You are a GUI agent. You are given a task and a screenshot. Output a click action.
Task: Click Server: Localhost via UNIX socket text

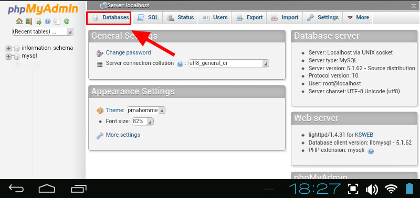351,52
